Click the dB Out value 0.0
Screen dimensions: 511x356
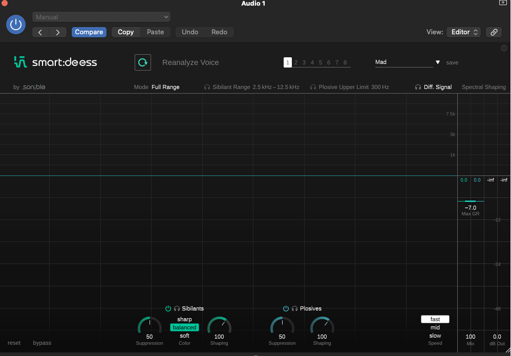pos(497,337)
